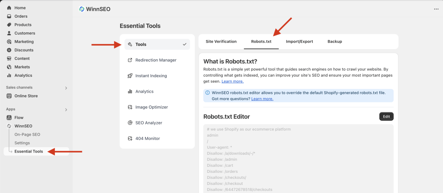Open Redirection Manager in the tools menu
Screen dimensions: 443x193
click(x=157, y=60)
